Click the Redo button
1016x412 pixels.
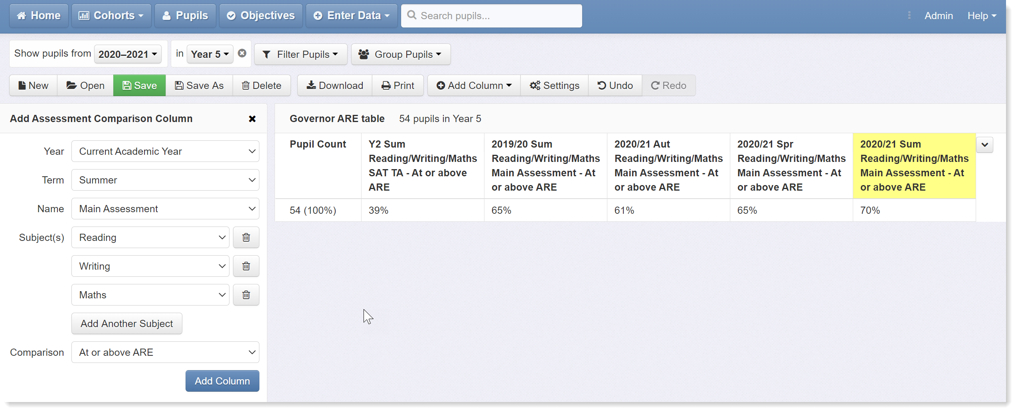[669, 85]
